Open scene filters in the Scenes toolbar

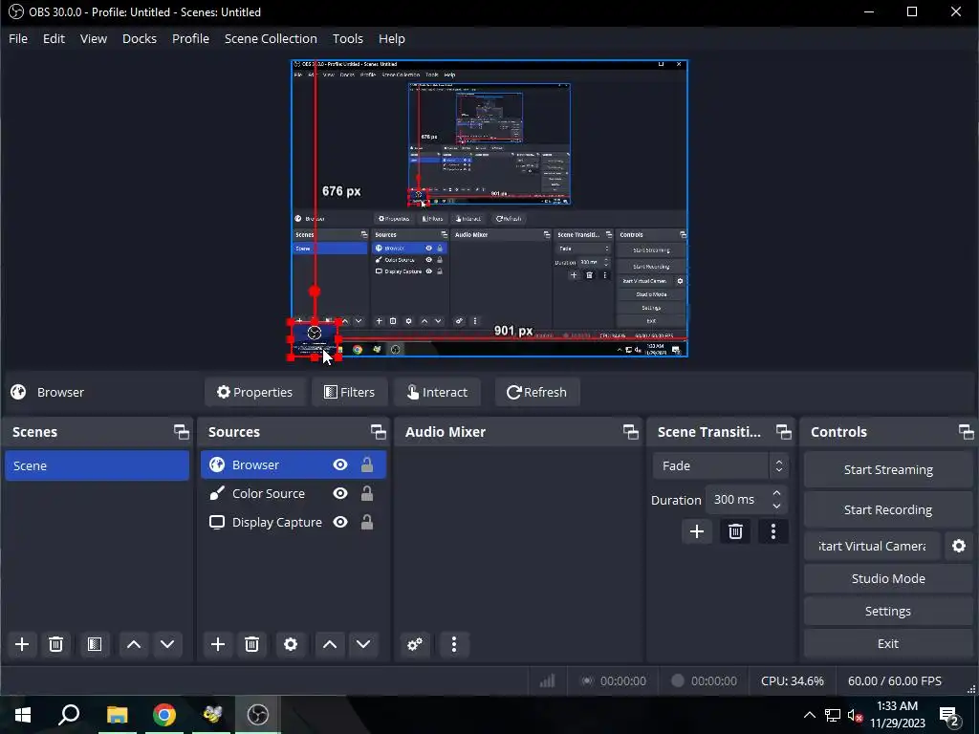(95, 644)
